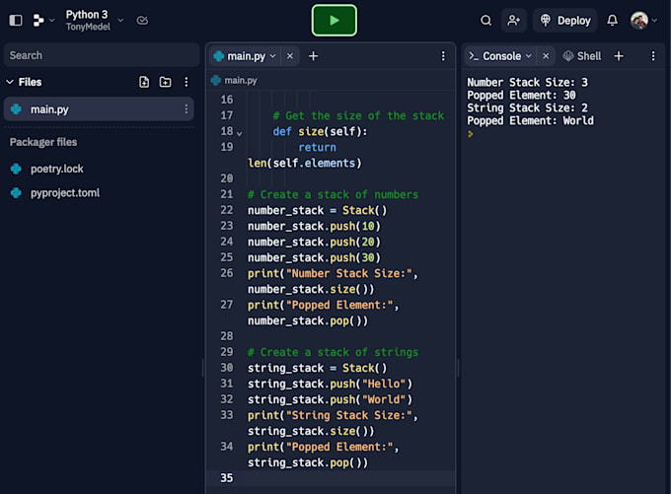This screenshot has height=494, width=671.
Task: Click the 'def size(self):' code line
Action: point(320,131)
